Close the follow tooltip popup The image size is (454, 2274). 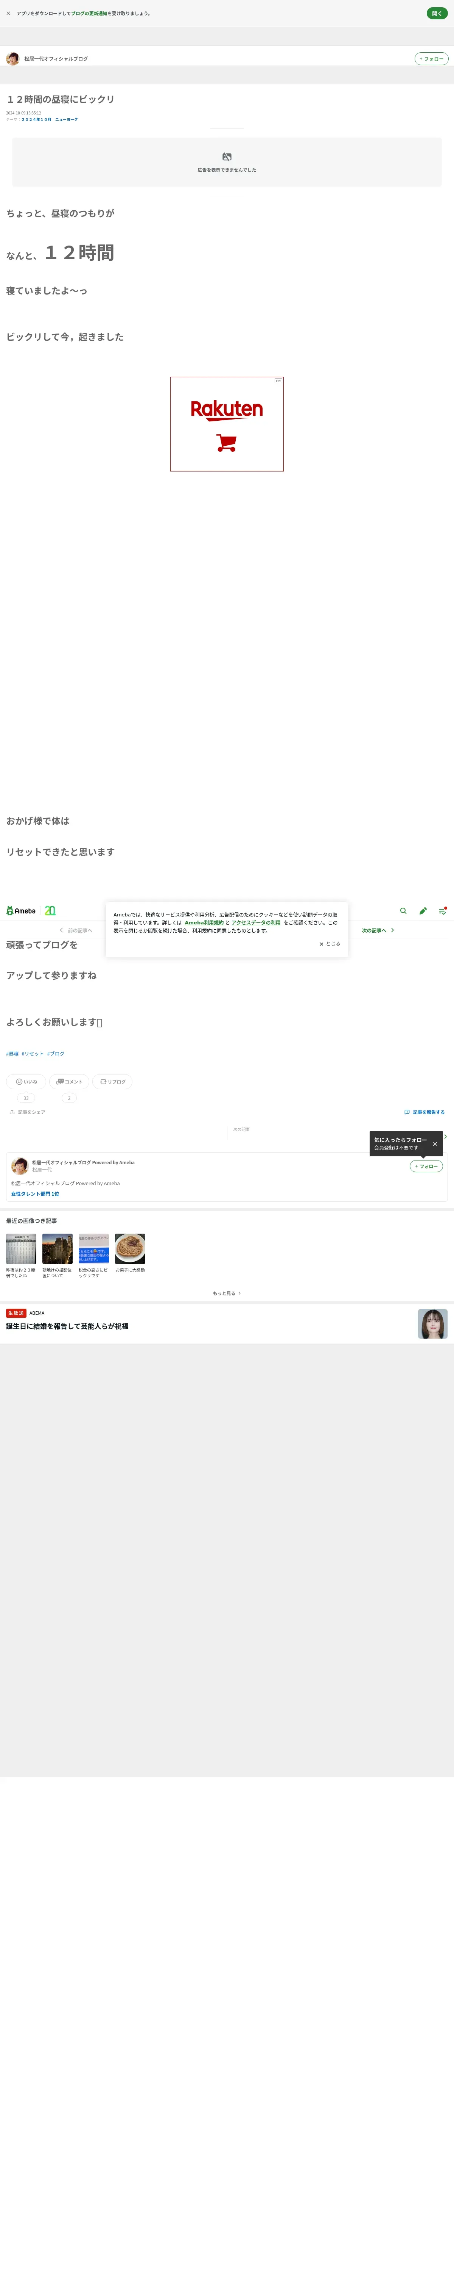point(435,1144)
